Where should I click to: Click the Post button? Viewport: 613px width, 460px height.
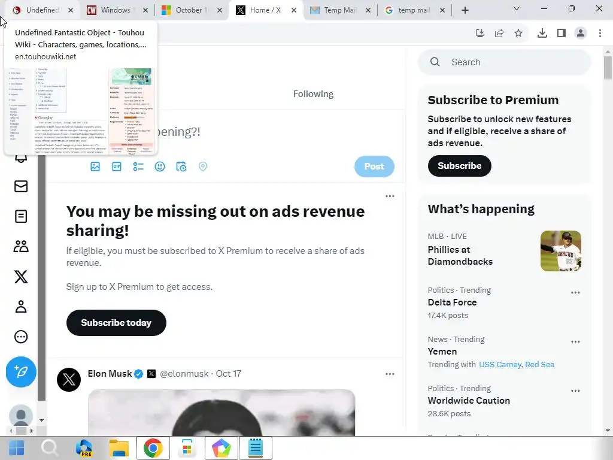pos(374,167)
